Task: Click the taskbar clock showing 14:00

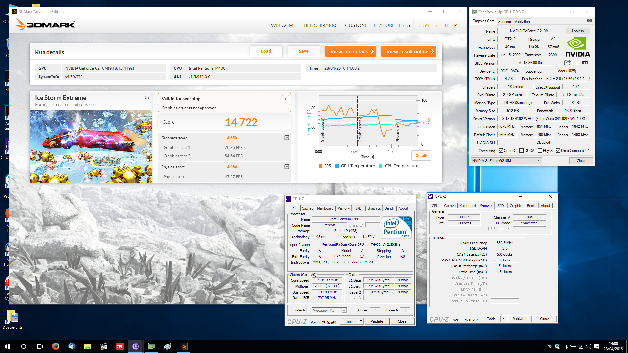Action: pyautogui.click(x=613, y=346)
